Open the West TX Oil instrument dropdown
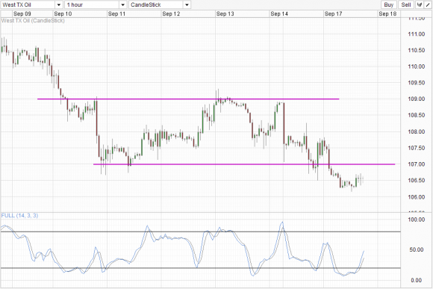The width and height of the screenshot is (433, 289). point(31,4)
